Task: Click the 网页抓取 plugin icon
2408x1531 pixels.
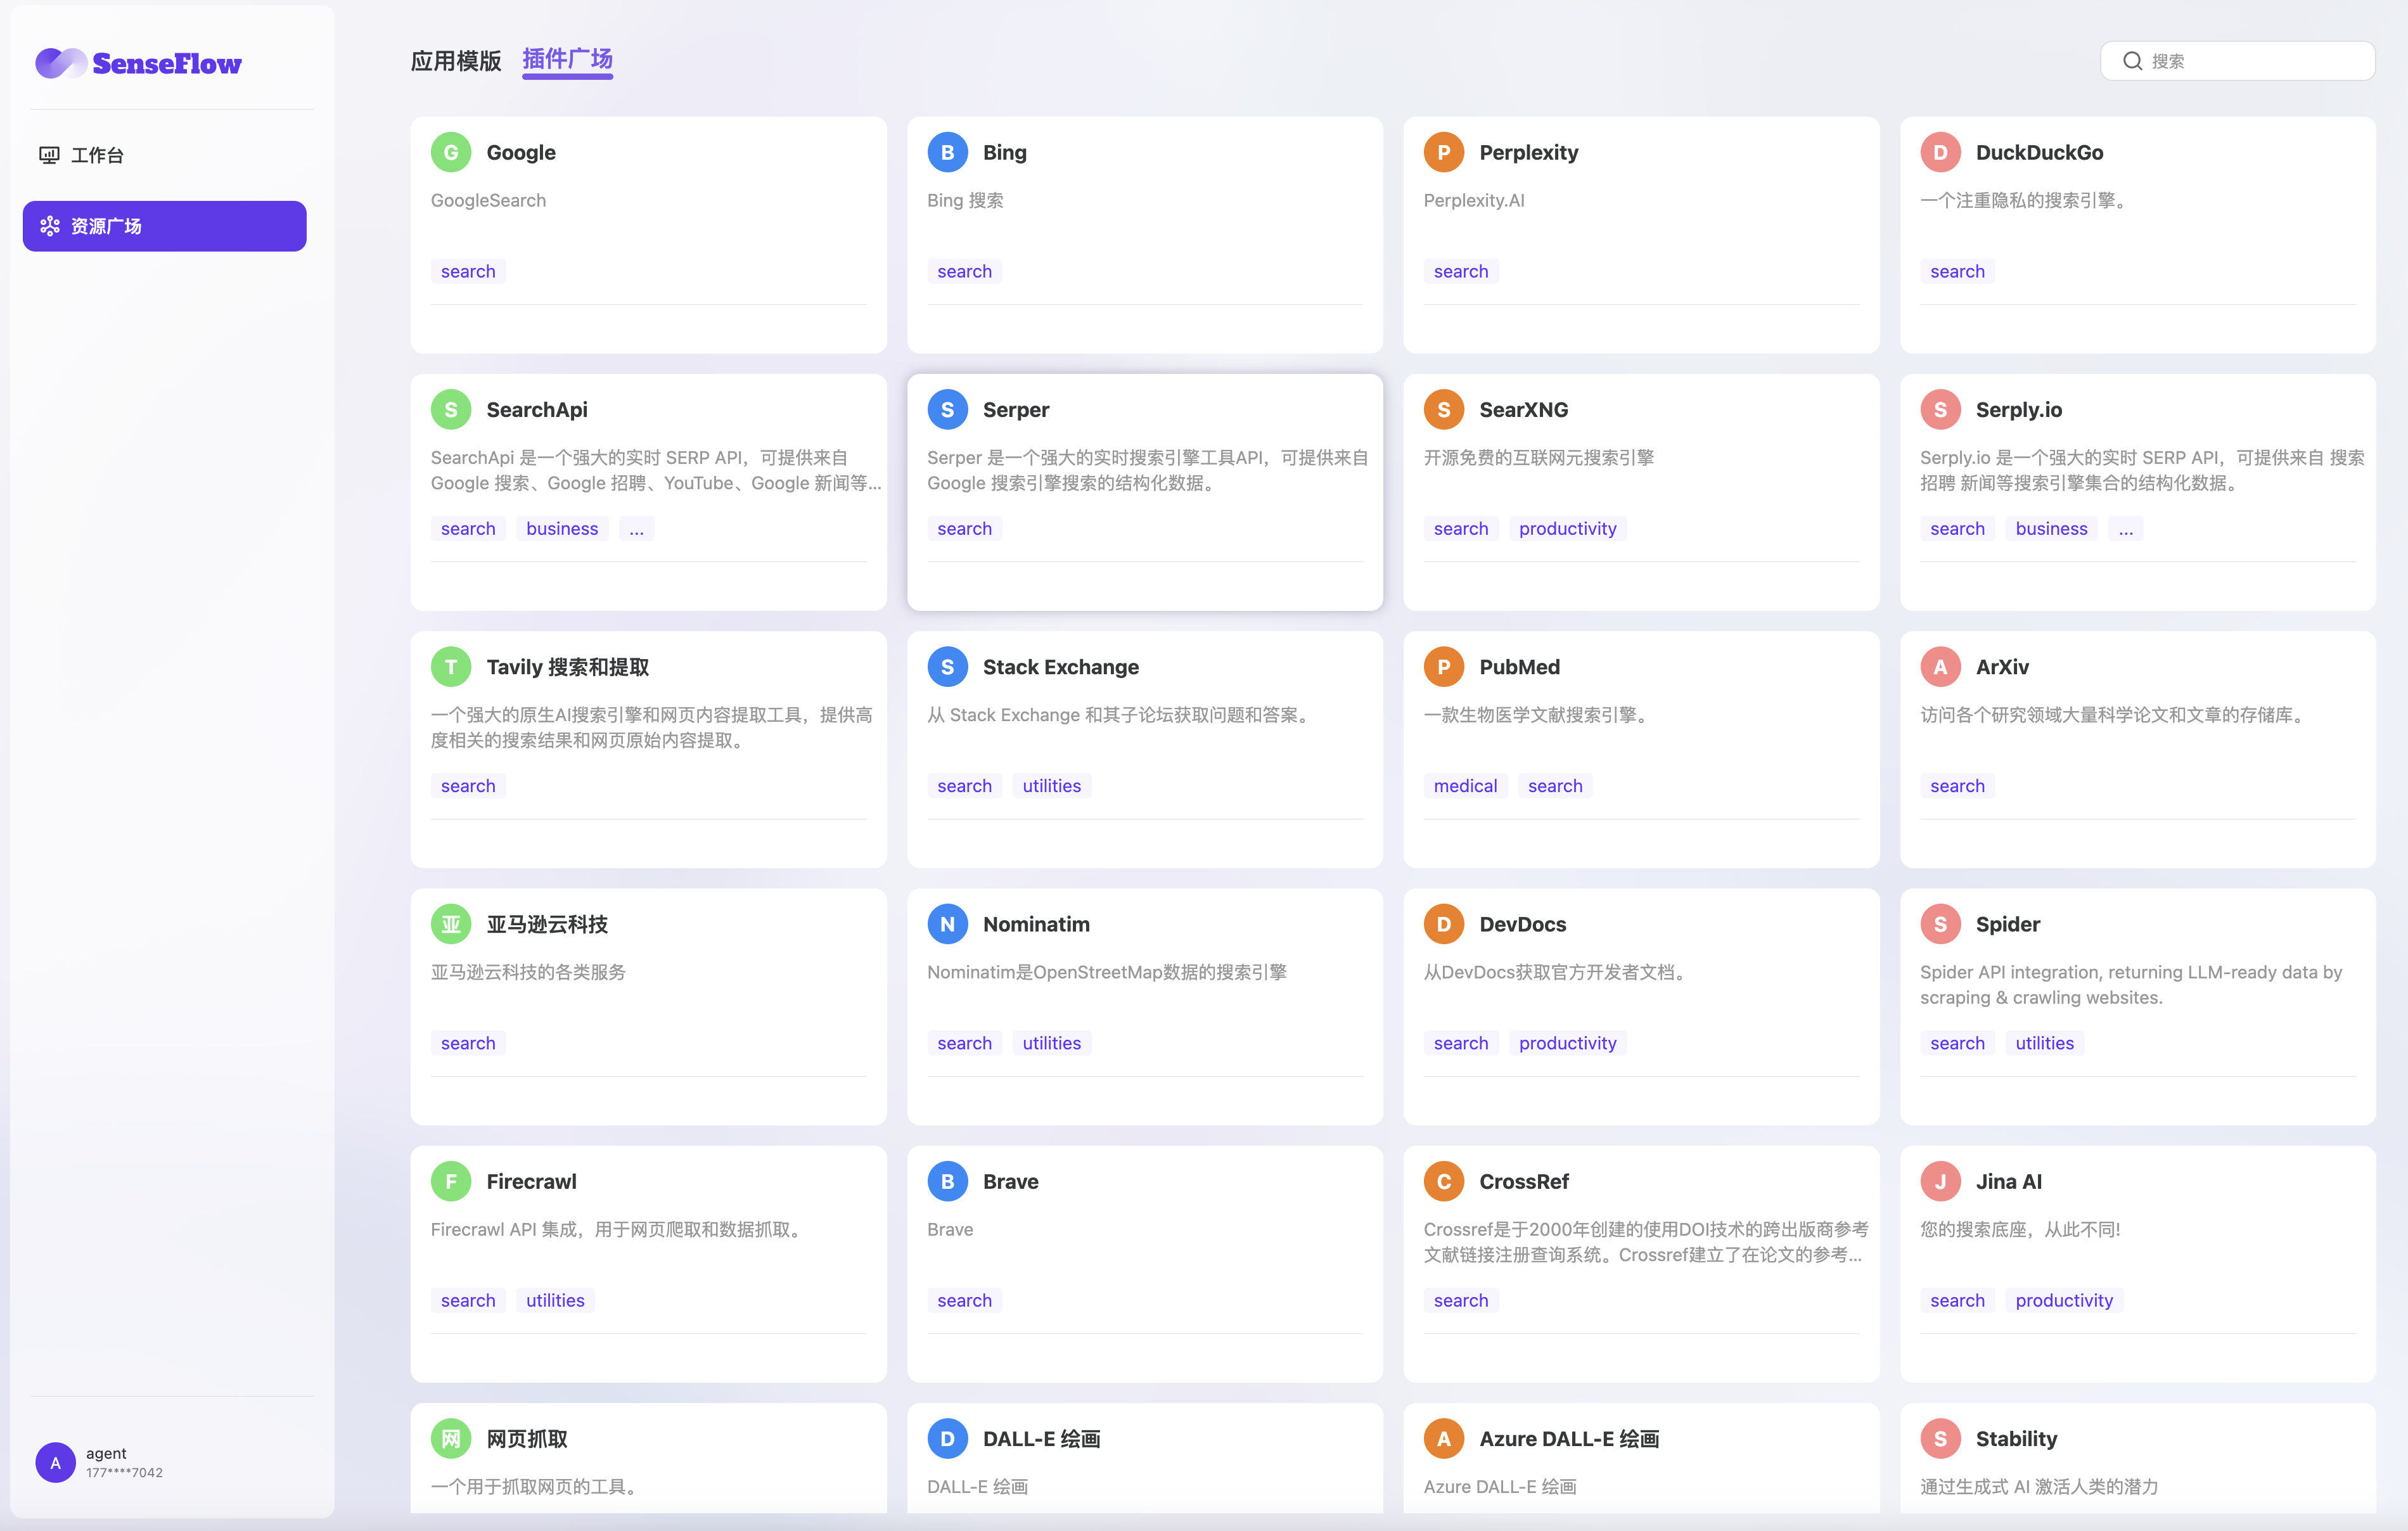Action: pyautogui.click(x=451, y=1438)
